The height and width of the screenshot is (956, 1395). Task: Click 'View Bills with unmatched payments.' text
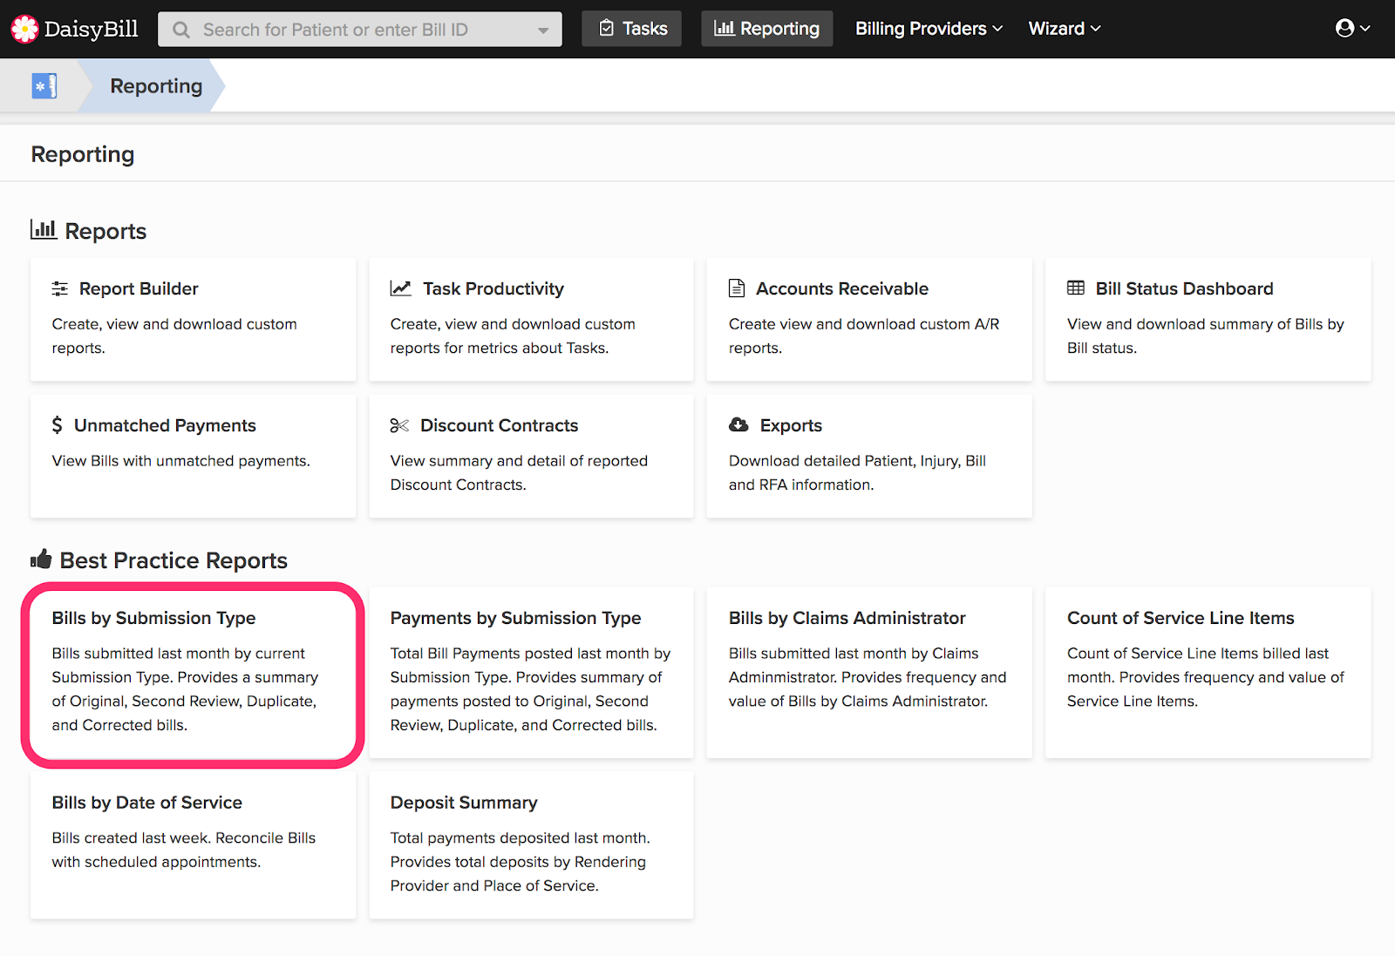click(x=180, y=461)
